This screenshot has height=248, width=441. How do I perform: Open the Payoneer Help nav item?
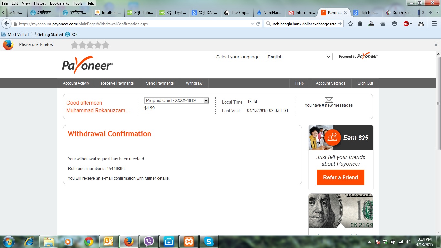299,83
